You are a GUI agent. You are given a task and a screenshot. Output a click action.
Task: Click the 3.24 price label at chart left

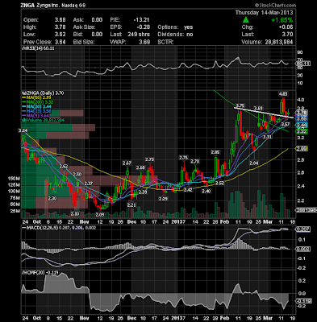[x=23, y=130]
